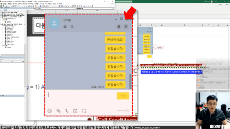Viewport: 230px width, 129px height.
Task: Select Module2 under PERSONAL.XLSB project
Action: coord(8,23)
